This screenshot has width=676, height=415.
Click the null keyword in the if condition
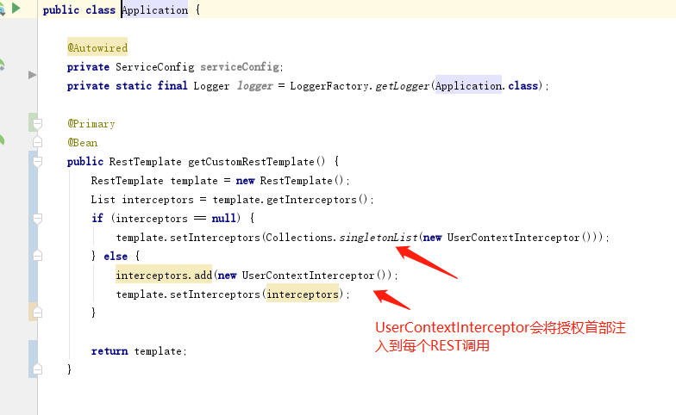coord(224,219)
